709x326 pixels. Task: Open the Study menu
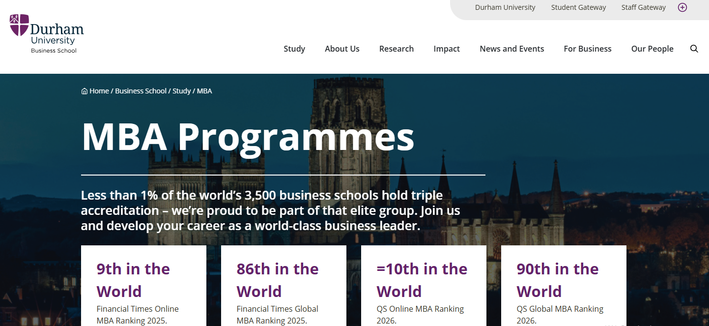tap(294, 49)
